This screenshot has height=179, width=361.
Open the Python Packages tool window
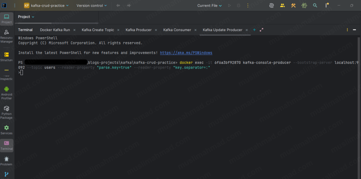coord(7,112)
